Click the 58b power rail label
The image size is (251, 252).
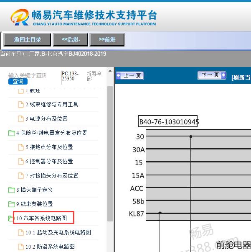coord(138,201)
